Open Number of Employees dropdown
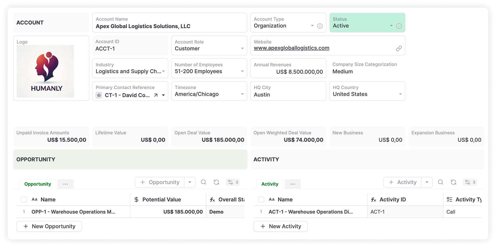This screenshot has width=496, height=247. pos(242,71)
